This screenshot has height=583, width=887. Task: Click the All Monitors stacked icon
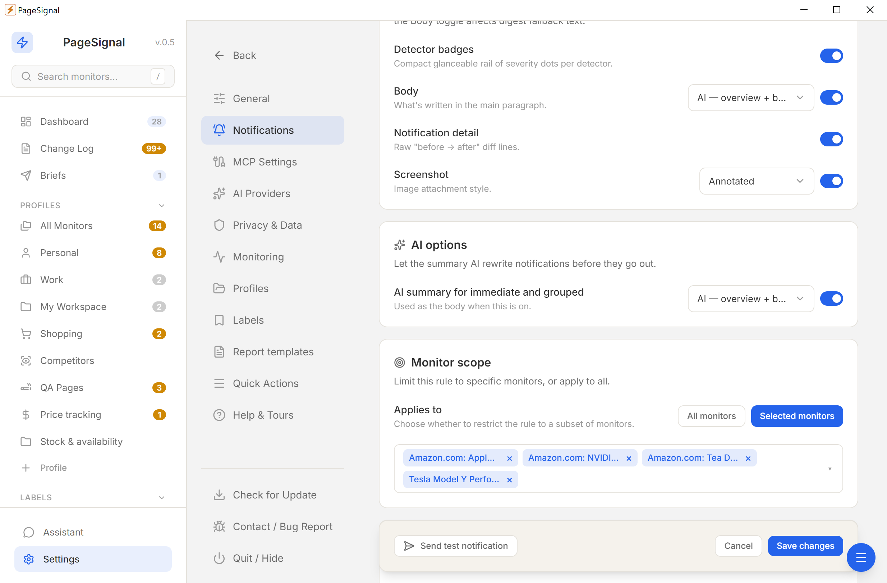[x=26, y=226]
